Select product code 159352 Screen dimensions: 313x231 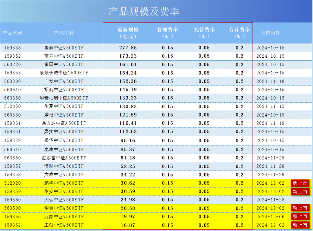click(12, 56)
